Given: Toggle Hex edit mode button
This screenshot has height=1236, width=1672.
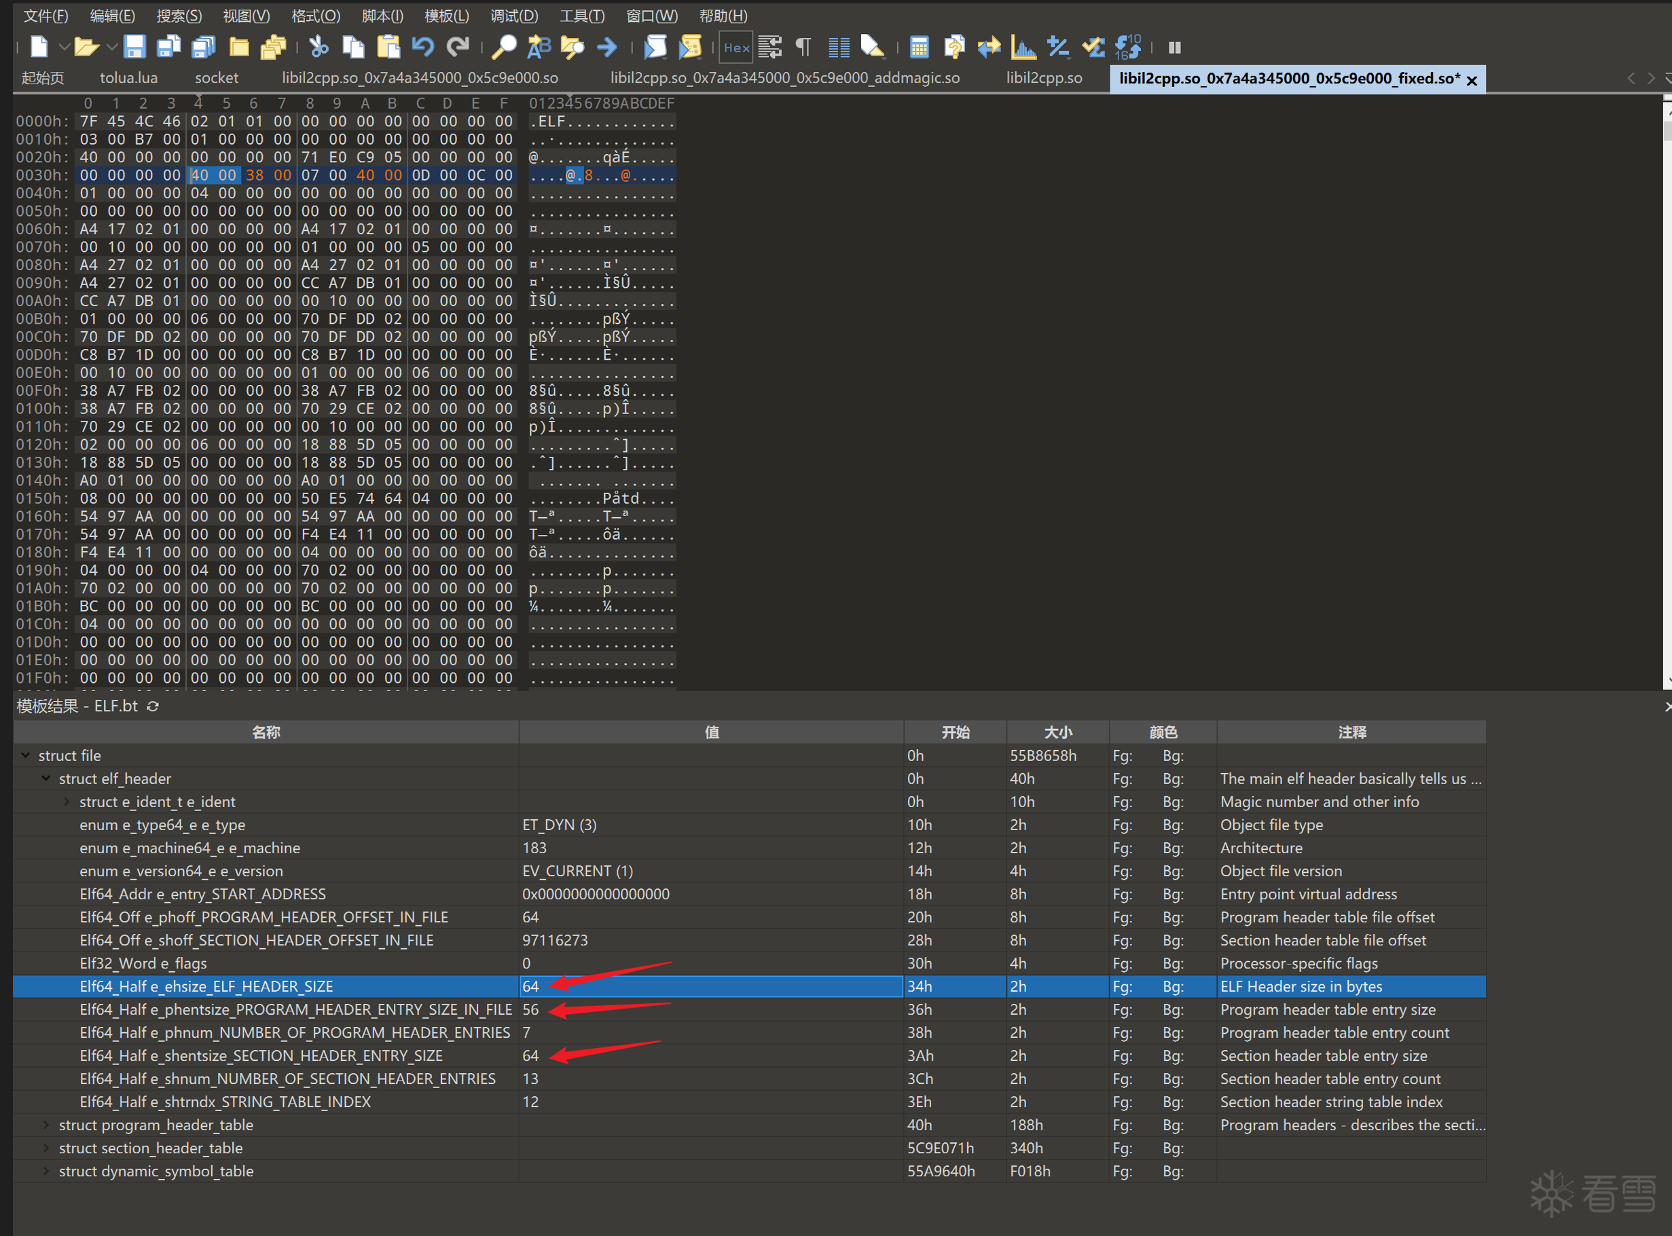Looking at the screenshot, I should (735, 47).
